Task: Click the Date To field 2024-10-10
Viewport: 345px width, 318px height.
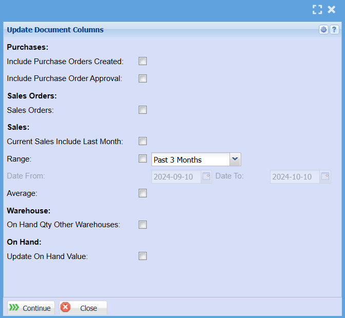Action: [295, 176]
